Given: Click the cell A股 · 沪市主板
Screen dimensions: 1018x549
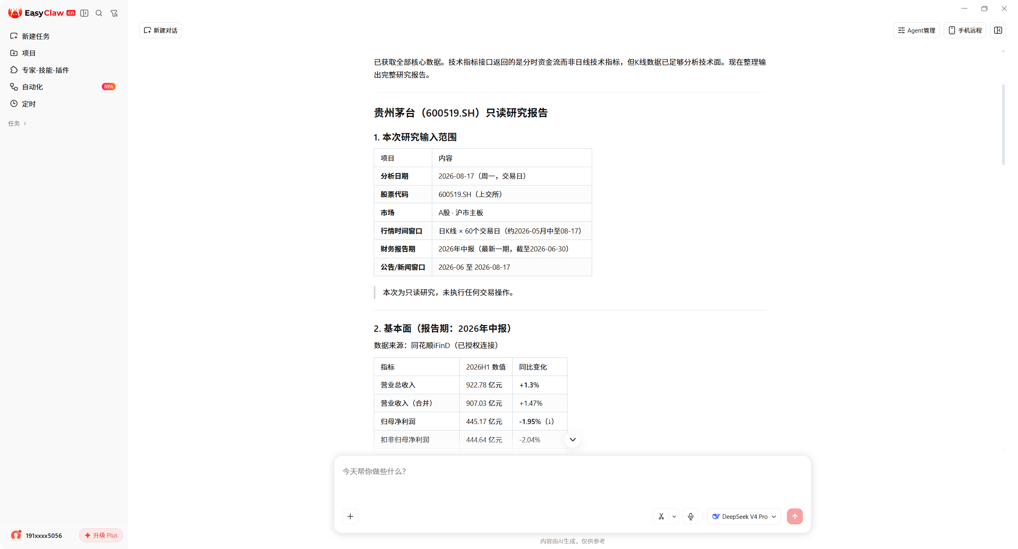Looking at the screenshot, I should (512, 212).
